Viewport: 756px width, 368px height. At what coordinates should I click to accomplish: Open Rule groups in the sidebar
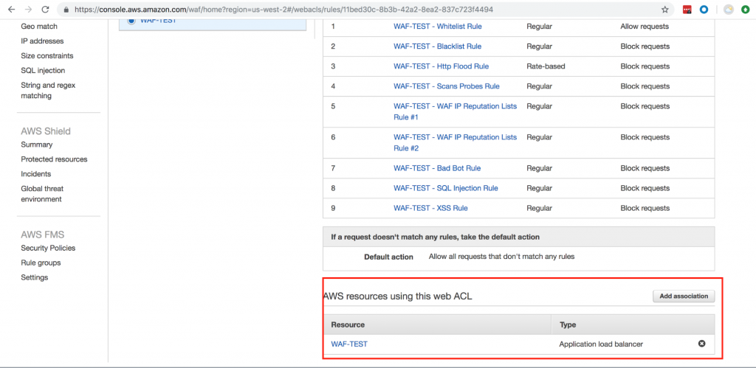(41, 263)
